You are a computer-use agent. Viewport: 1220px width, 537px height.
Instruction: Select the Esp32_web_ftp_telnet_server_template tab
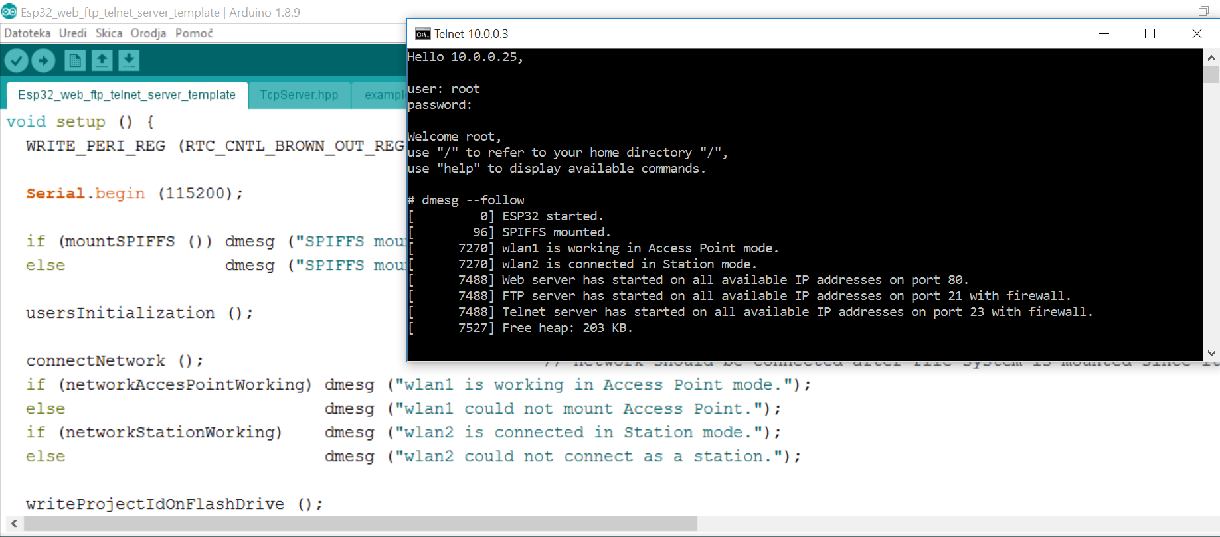pyautogui.click(x=127, y=95)
